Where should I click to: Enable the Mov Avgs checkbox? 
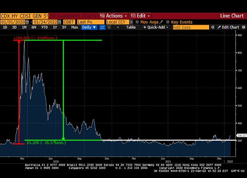click(x=138, y=22)
